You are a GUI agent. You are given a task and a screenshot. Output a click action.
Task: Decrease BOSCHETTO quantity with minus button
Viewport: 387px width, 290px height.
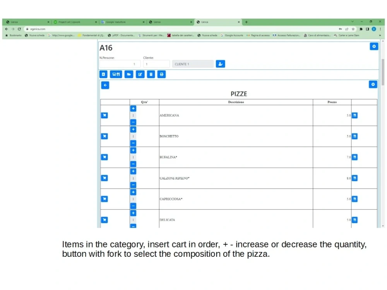[x=133, y=143]
